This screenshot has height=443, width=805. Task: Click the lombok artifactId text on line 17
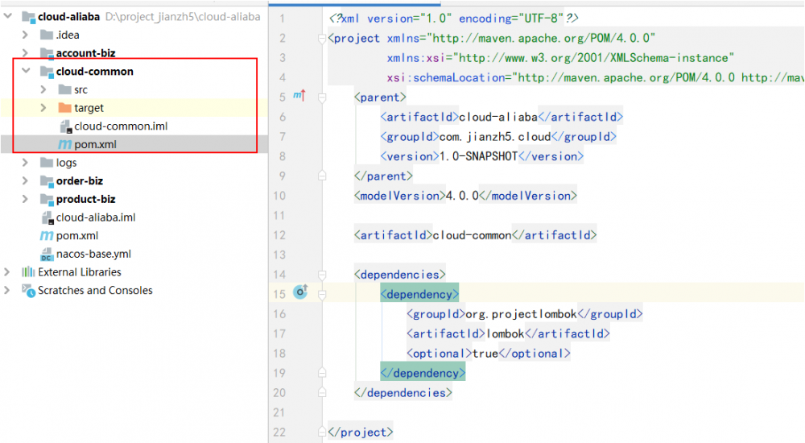pos(505,333)
